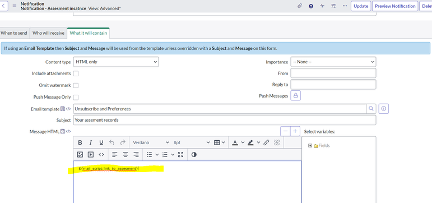432x203 pixels.
Task: Click the Subject field with Your assement records
Action: tap(225, 120)
